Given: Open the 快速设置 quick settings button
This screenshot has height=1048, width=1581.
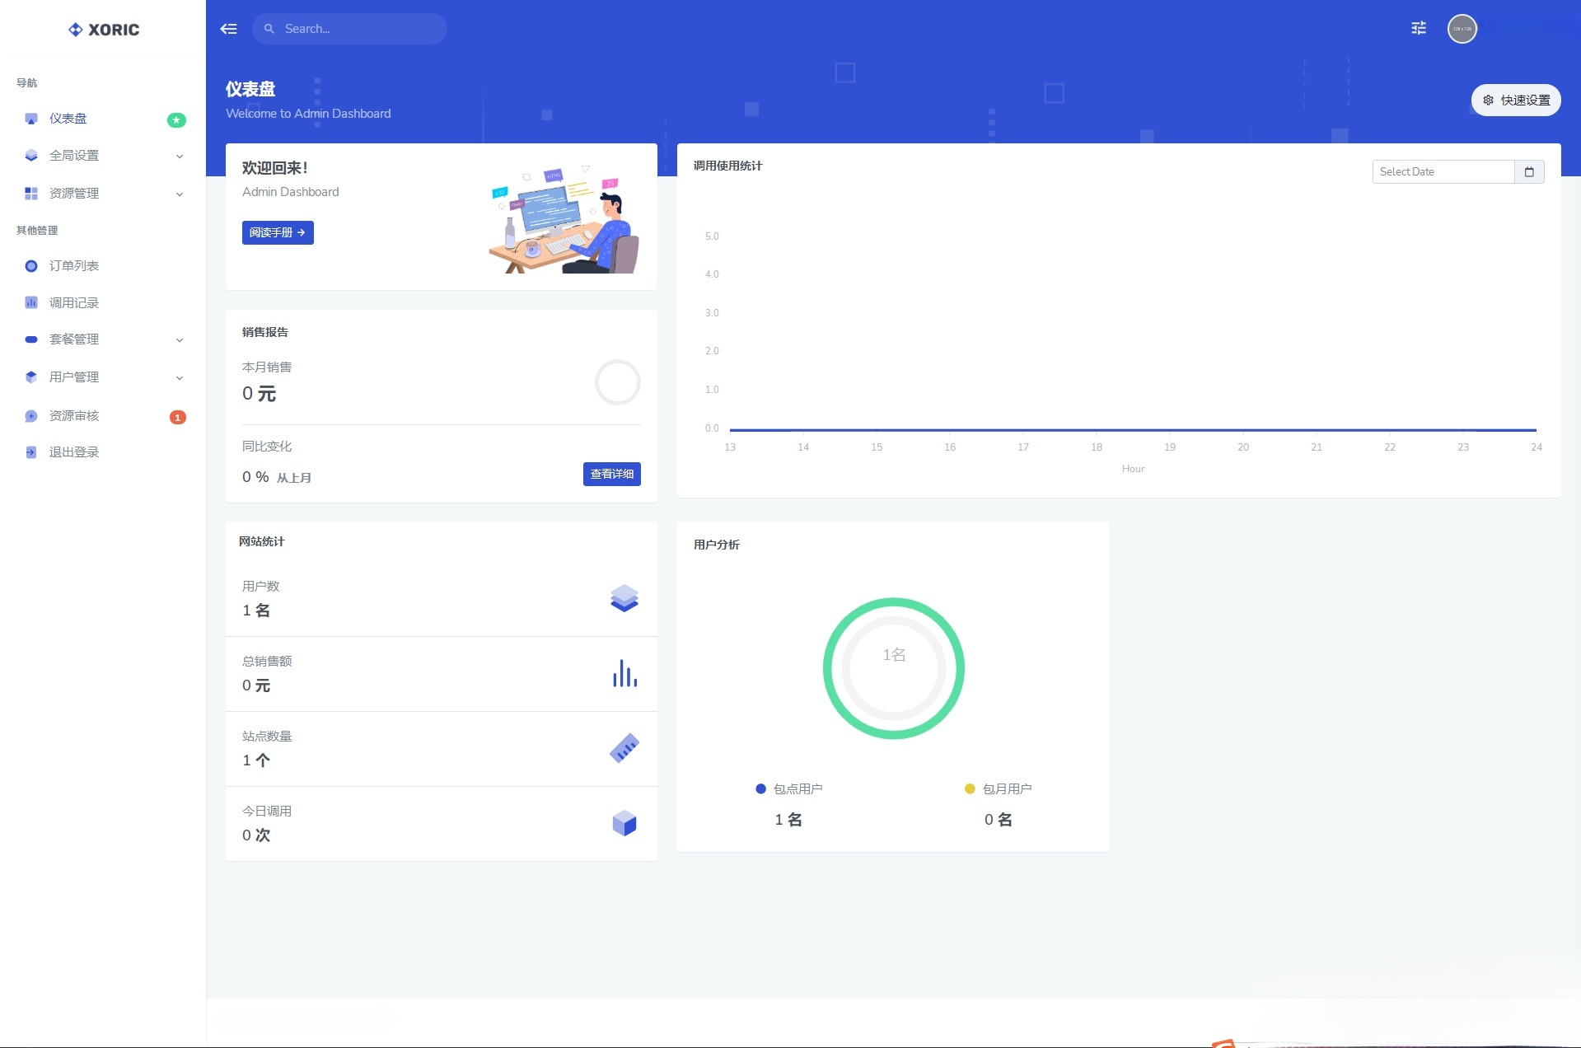Looking at the screenshot, I should click(1515, 99).
